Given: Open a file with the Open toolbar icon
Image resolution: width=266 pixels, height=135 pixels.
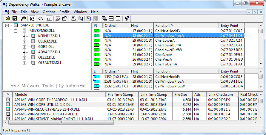Looking at the screenshot, I should pos(8,18).
